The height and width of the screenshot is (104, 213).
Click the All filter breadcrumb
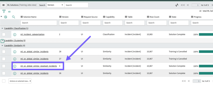click(x=9, y=12)
